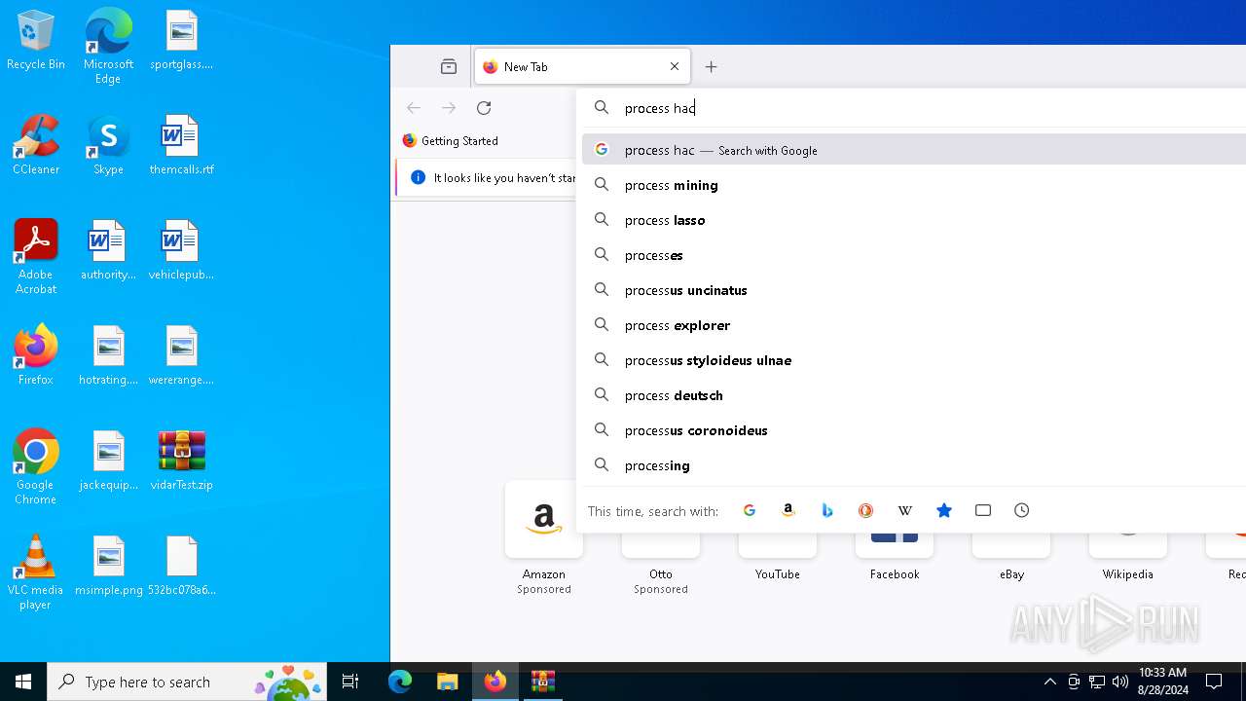Open volume control in tray
1246x701 pixels.
click(1120, 682)
